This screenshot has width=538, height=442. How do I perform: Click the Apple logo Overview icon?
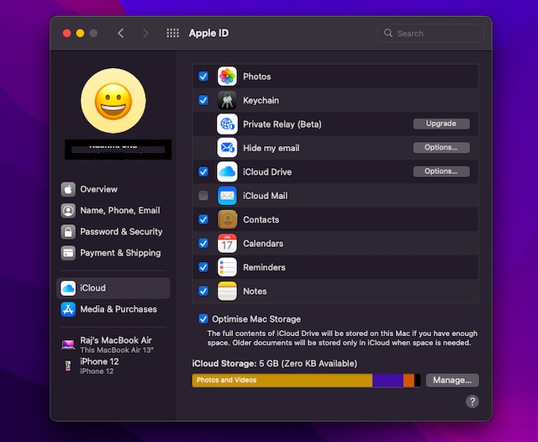[68, 189]
